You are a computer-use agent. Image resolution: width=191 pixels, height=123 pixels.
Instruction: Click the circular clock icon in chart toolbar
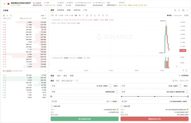[91, 15]
